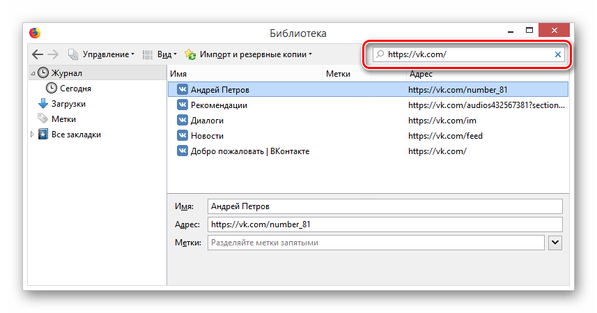Click the Имя name input field

point(385,207)
